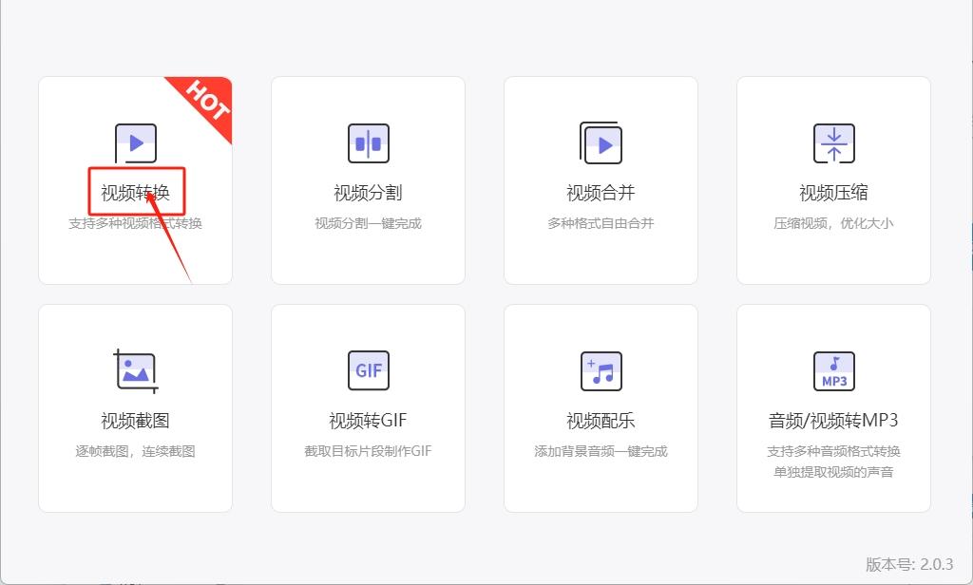Viewport: 973px width, 585px height.
Task: Open the 视频转换 feature card
Action: 135,179
